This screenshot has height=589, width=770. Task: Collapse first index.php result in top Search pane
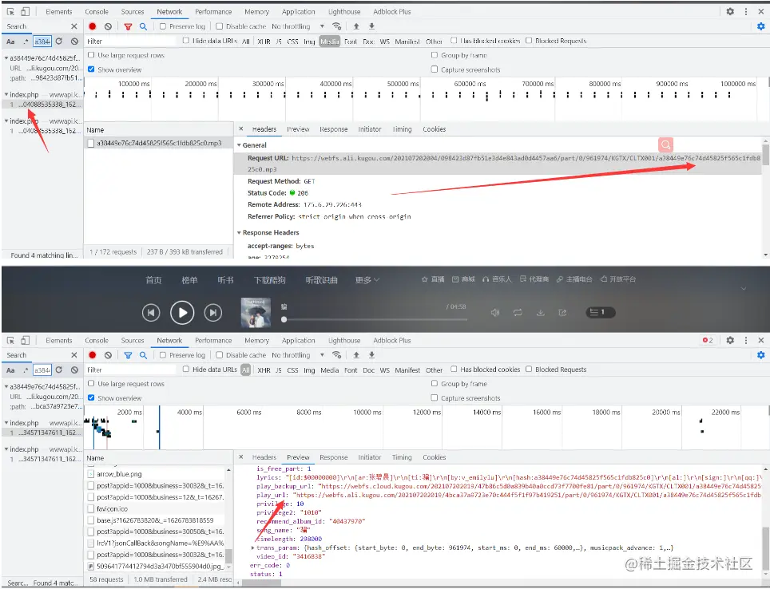click(6, 94)
